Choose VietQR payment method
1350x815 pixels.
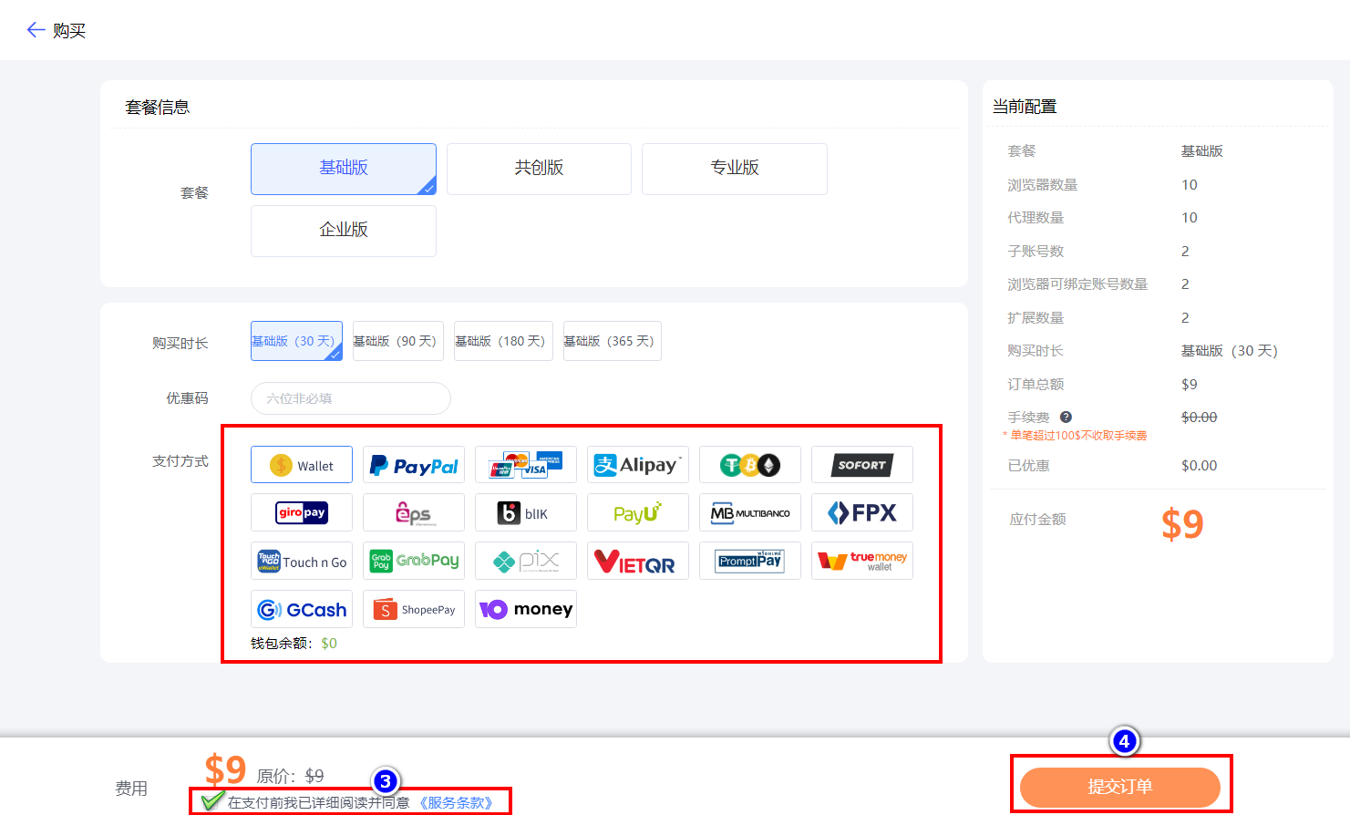638,561
